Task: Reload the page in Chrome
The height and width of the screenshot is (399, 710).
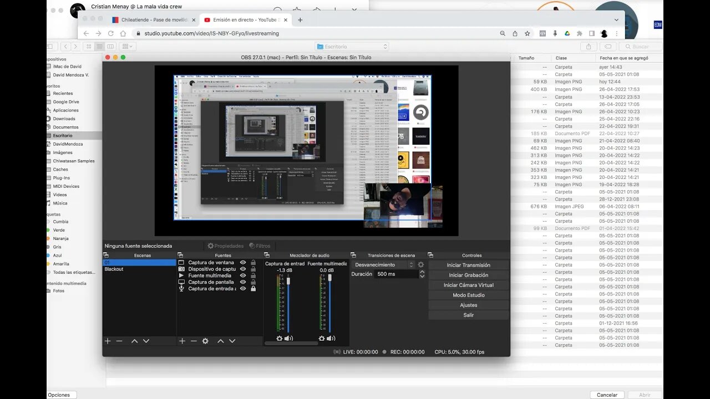Action: point(111,33)
